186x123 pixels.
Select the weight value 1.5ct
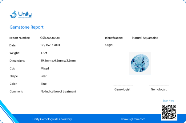(44, 53)
